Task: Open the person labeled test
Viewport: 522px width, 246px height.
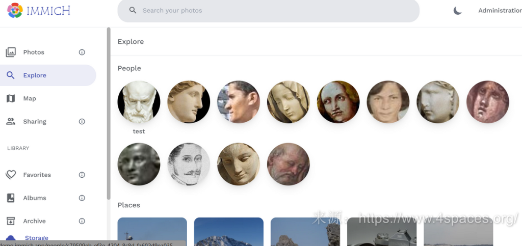Action: tap(139, 102)
